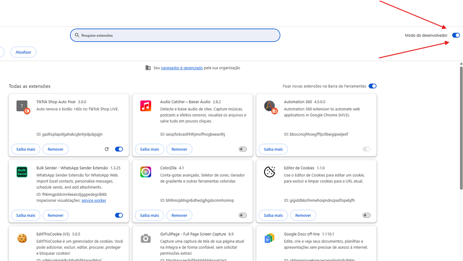Open Saiba mais for Bulk Sender
Viewport: 463px width, 261px height.
click(x=26, y=215)
